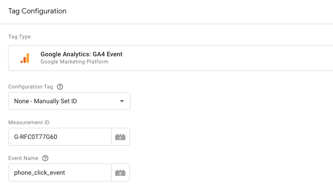Click blank area right of Configuration Tag dropdown
This screenshot has width=333, height=185.
224,101
